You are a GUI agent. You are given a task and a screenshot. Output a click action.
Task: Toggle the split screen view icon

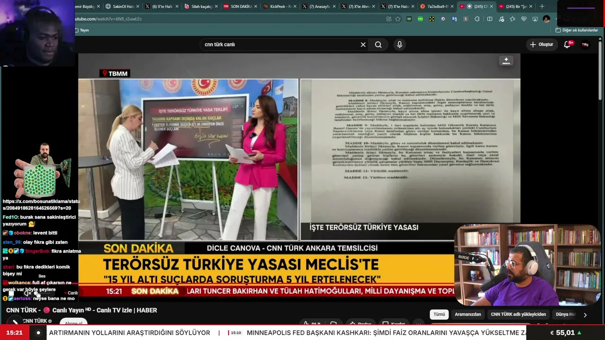point(490,19)
